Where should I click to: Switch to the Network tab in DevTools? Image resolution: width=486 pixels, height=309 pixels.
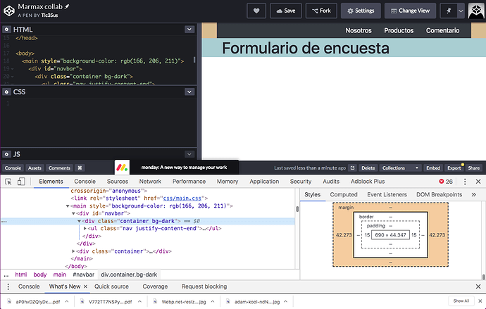(149, 182)
